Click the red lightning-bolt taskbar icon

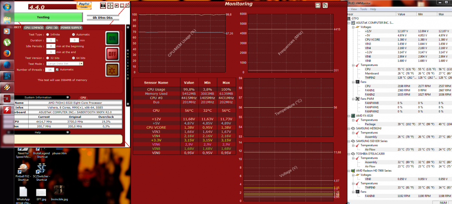(7, 110)
